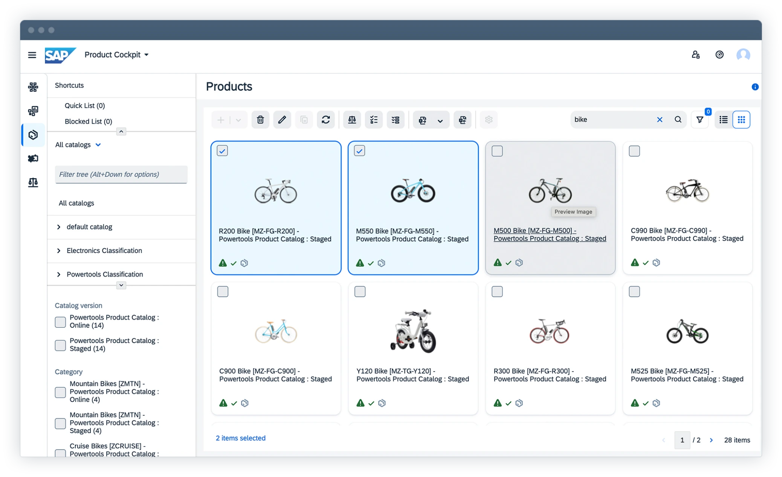Open the filter funnel options
The image size is (782, 477).
click(x=700, y=120)
